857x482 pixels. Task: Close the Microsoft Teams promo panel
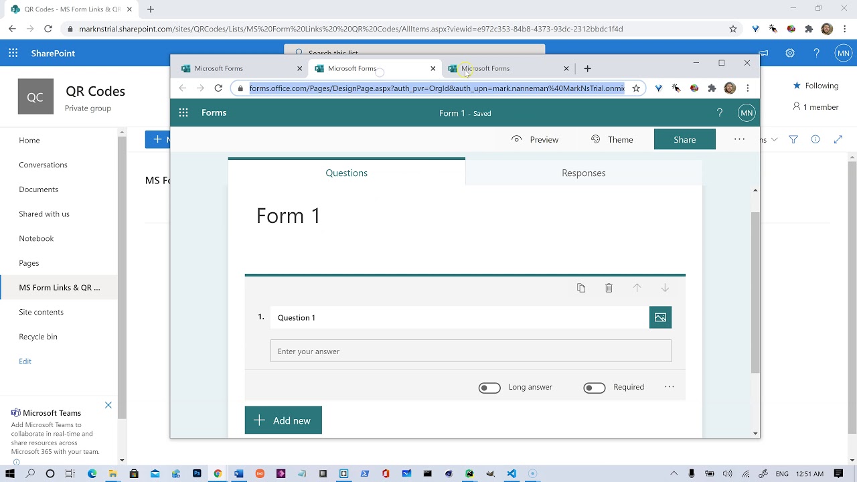coord(108,405)
